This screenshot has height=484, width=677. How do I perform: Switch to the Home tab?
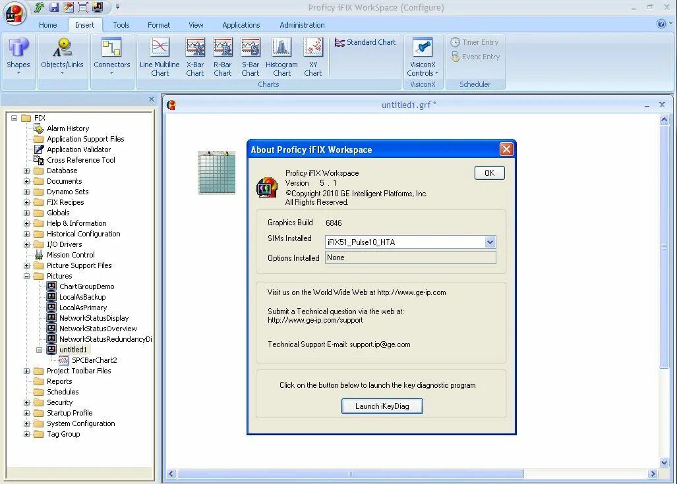pyautogui.click(x=48, y=25)
